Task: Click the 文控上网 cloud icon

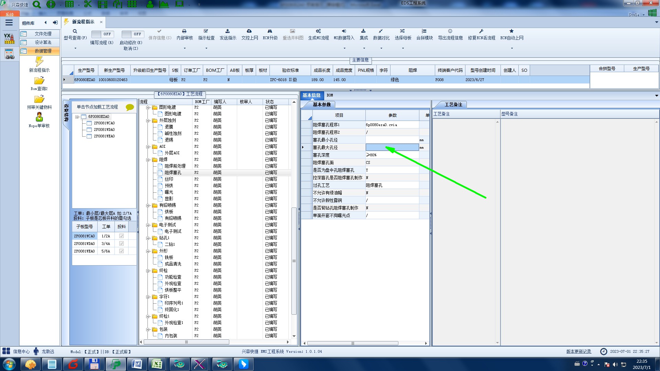Action: tap(249, 31)
